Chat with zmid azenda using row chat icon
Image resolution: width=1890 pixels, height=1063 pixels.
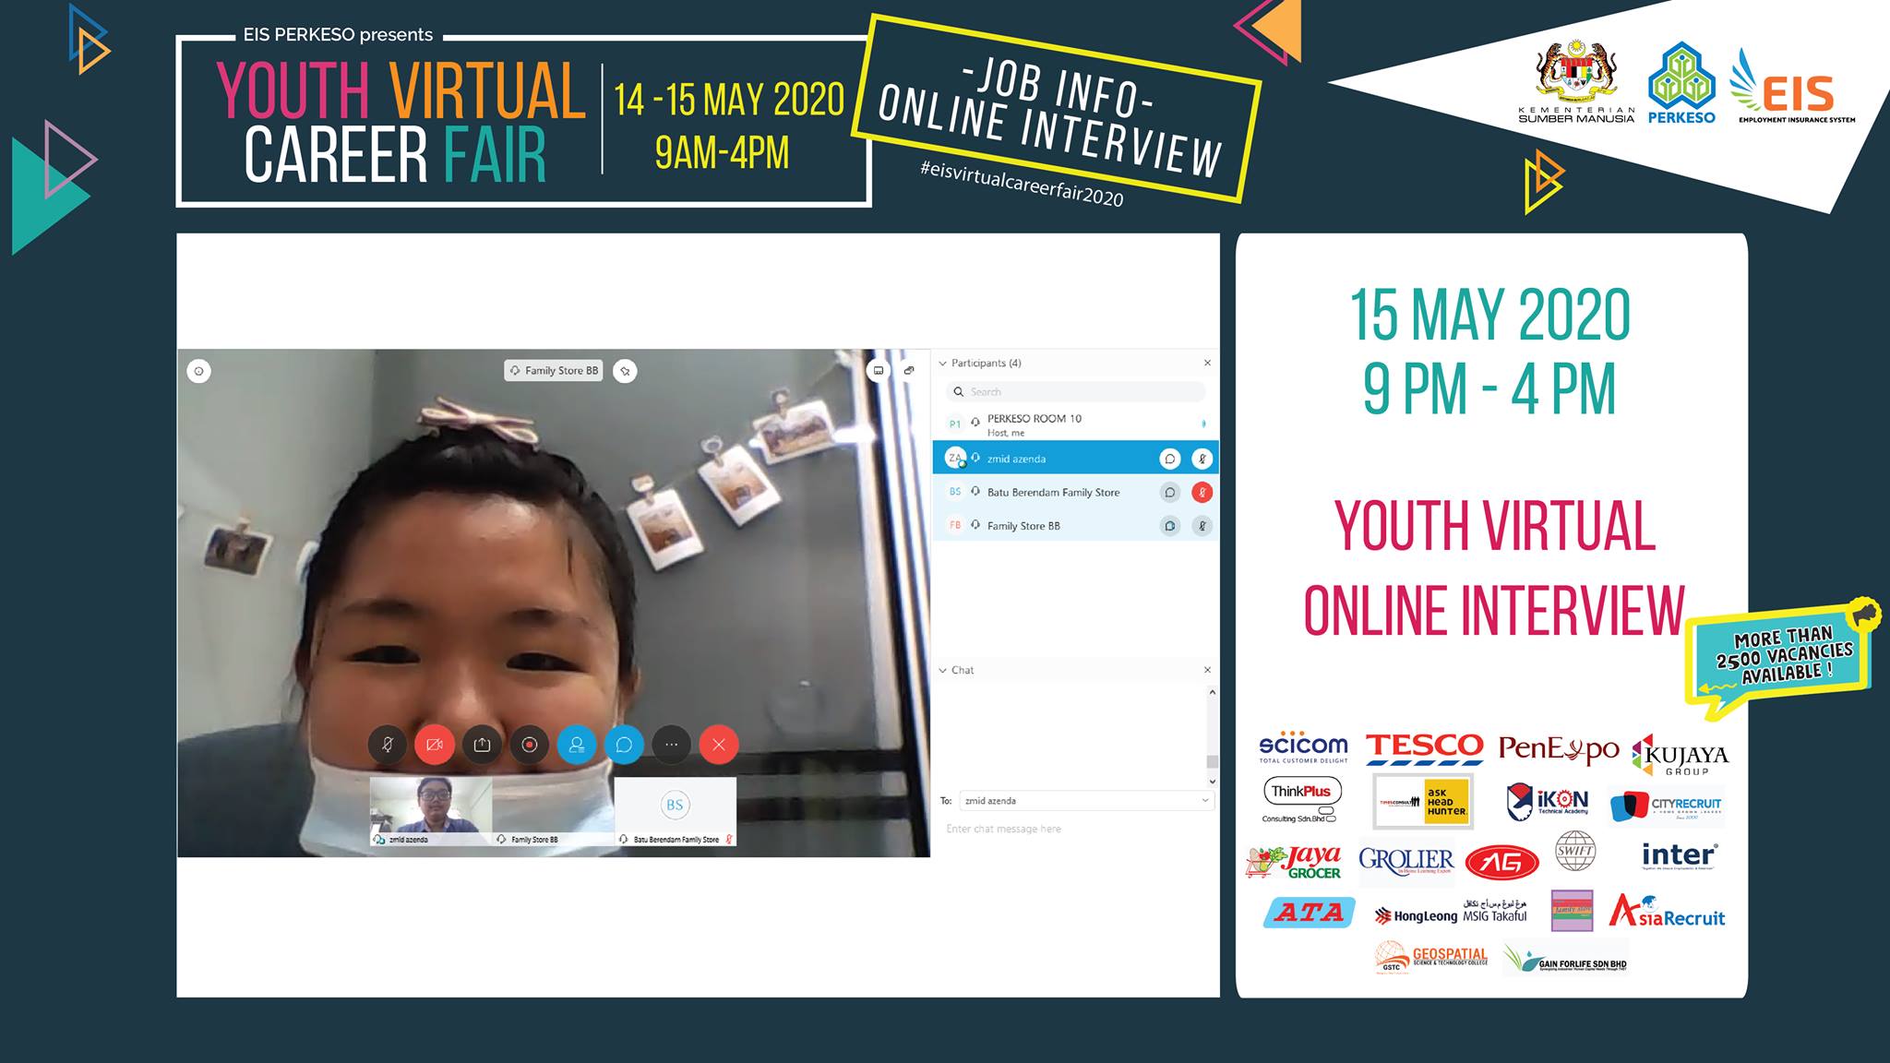(1170, 459)
